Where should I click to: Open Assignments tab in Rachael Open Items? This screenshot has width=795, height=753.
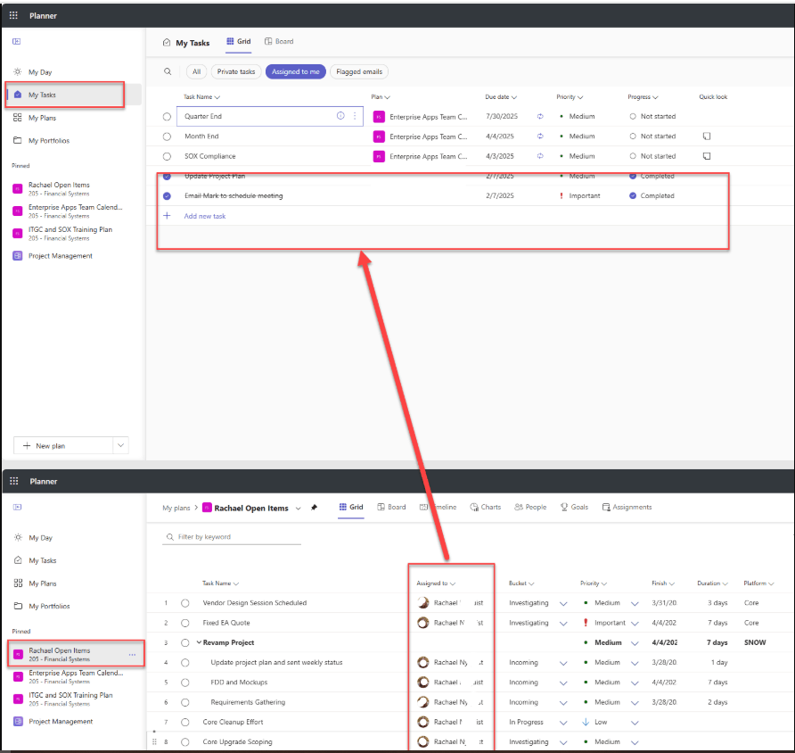tap(627, 507)
